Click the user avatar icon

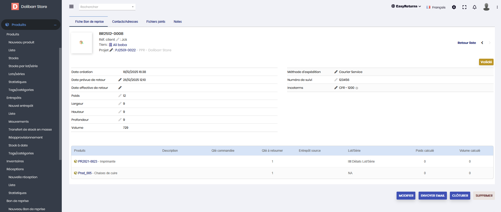[x=486, y=7]
